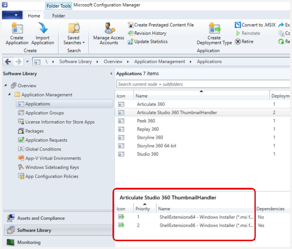Select Applications in the tree
Image resolution: width=292 pixels, height=249 pixels.
click(x=65, y=104)
